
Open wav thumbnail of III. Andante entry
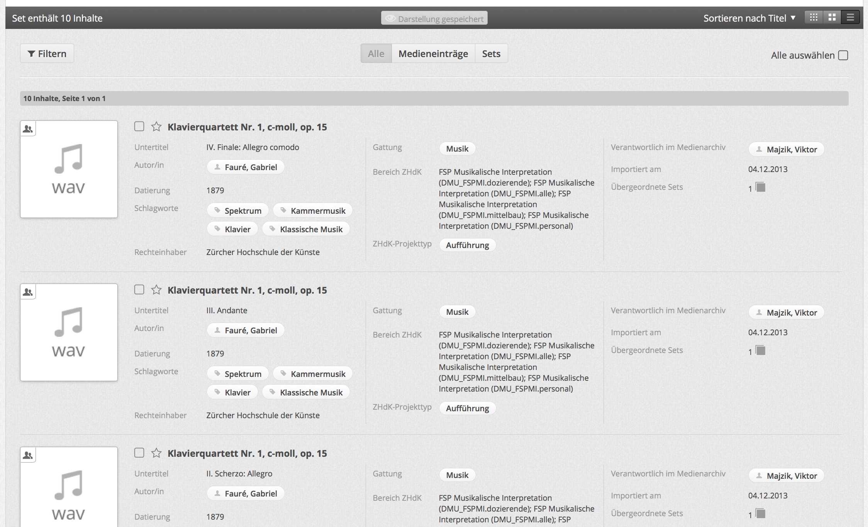tap(69, 333)
